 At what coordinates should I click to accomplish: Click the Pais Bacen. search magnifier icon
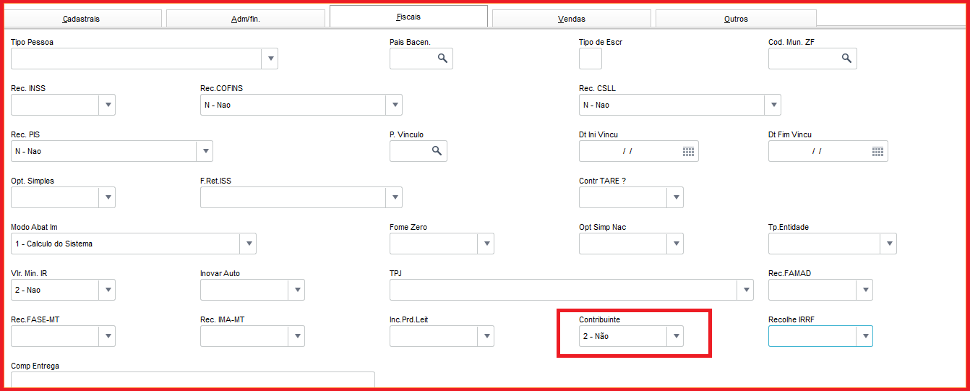coord(442,59)
